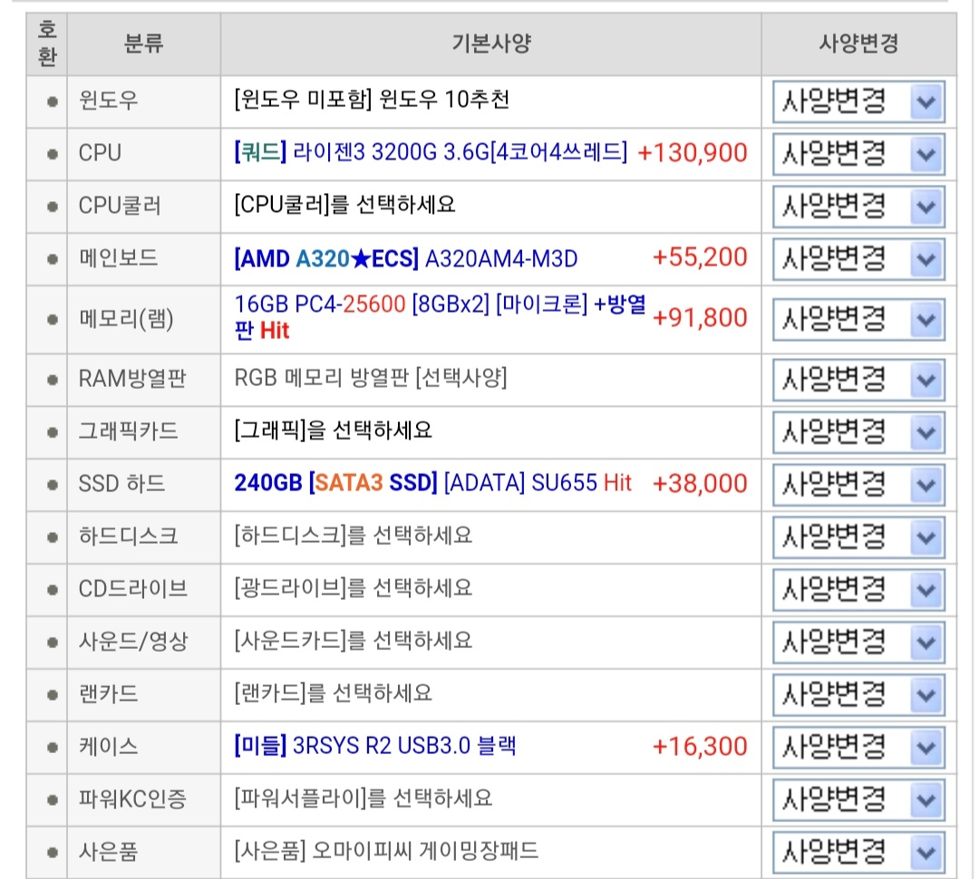Click [광드라이브]를 선택하세요 text
The image size is (979, 879).
pyautogui.click(x=354, y=588)
